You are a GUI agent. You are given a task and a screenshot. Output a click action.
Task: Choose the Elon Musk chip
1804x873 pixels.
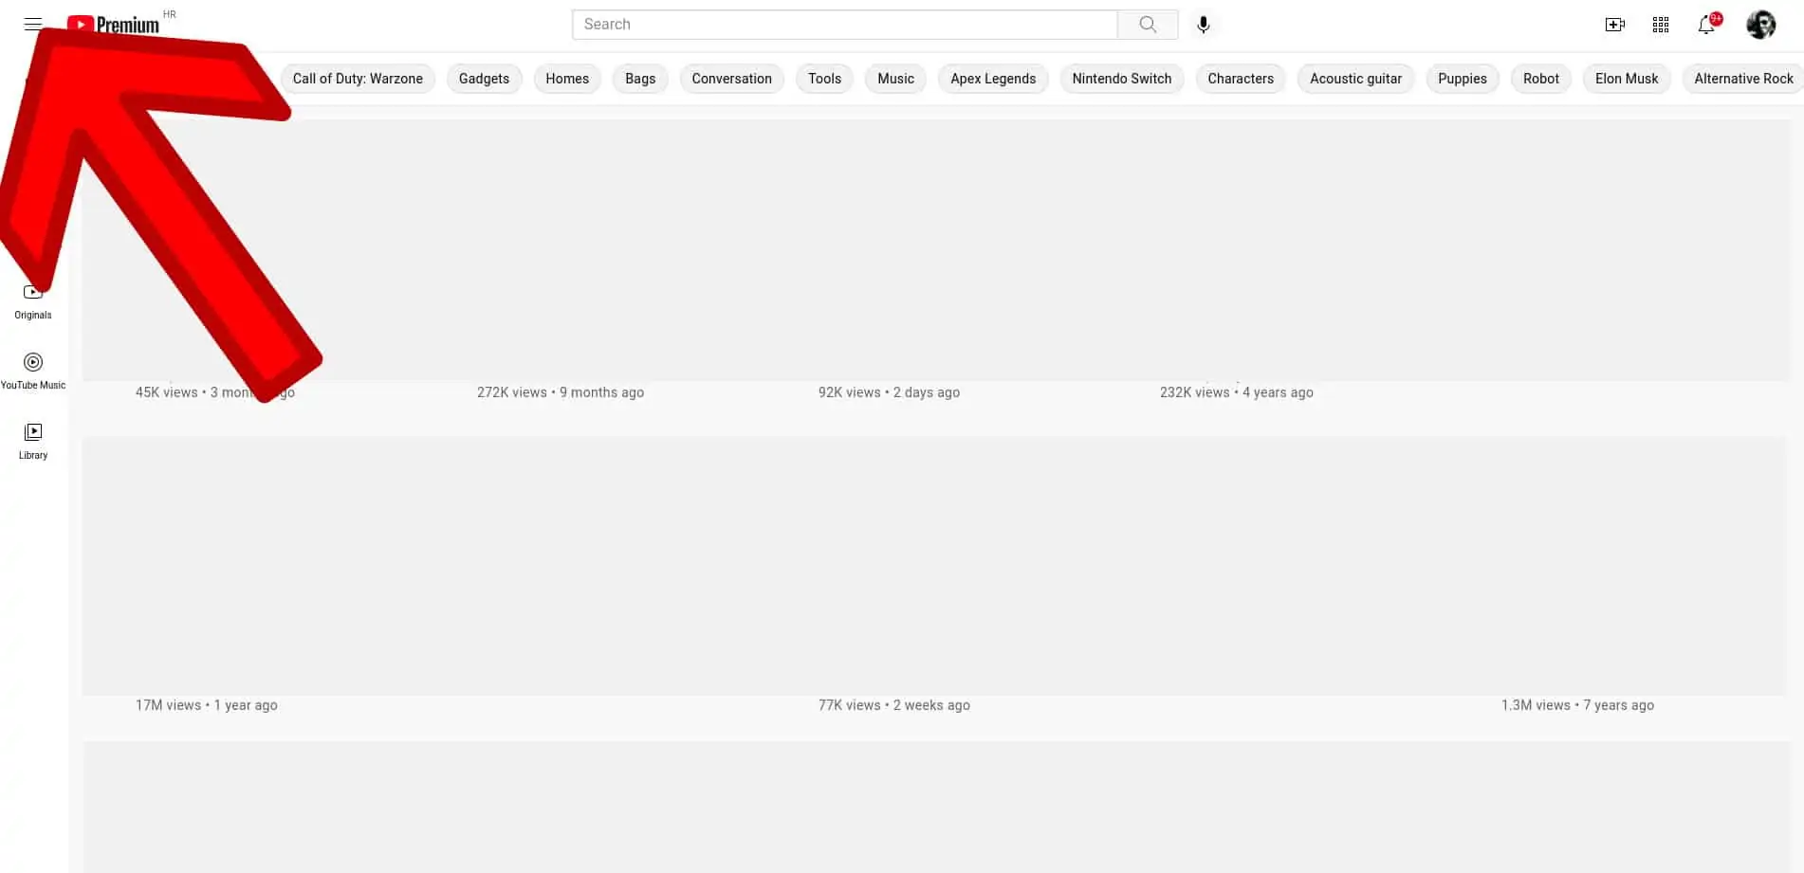[x=1627, y=79]
